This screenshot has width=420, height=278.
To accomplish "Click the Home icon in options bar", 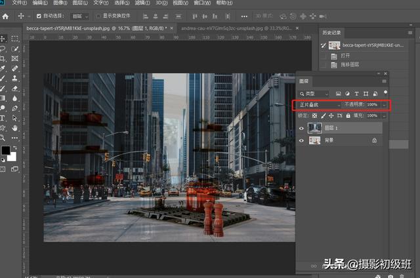I will point(5,16).
